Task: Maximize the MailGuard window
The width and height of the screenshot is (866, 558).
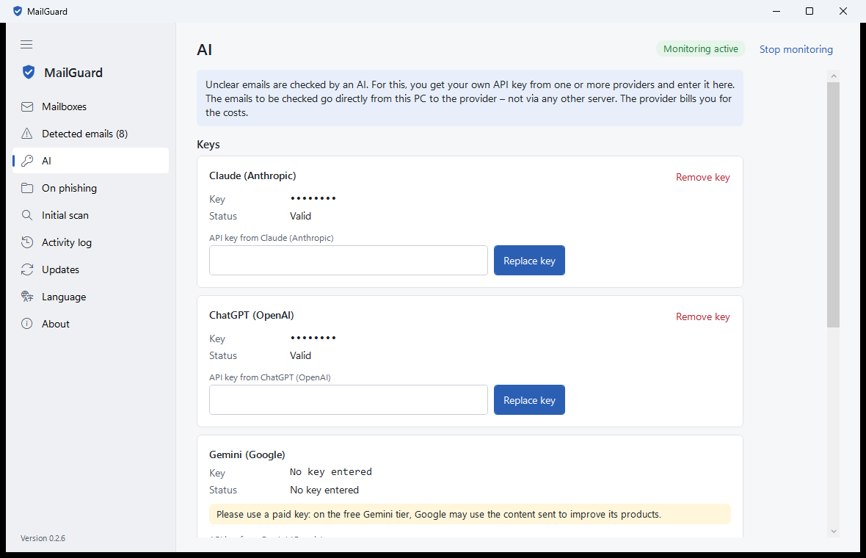Action: [809, 11]
